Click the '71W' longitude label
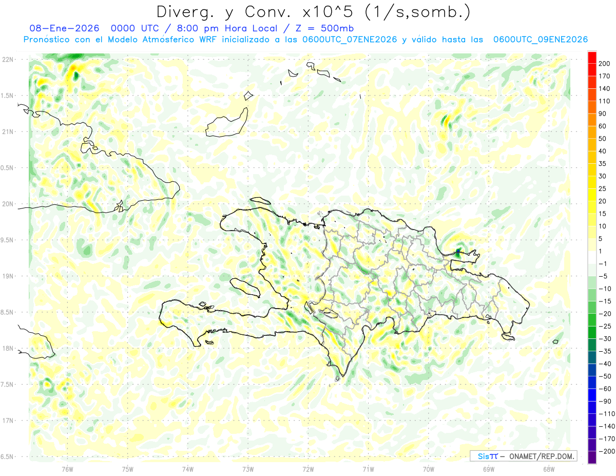This screenshot has width=616, height=476. pyautogui.click(x=368, y=469)
